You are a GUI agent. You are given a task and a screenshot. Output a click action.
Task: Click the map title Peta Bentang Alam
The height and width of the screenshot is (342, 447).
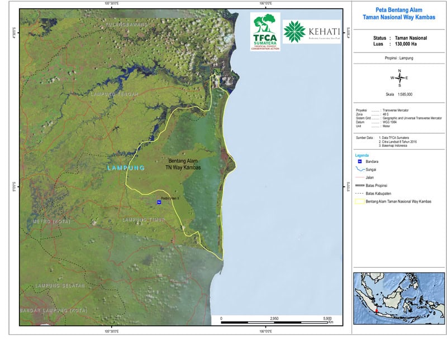[399, 11]
